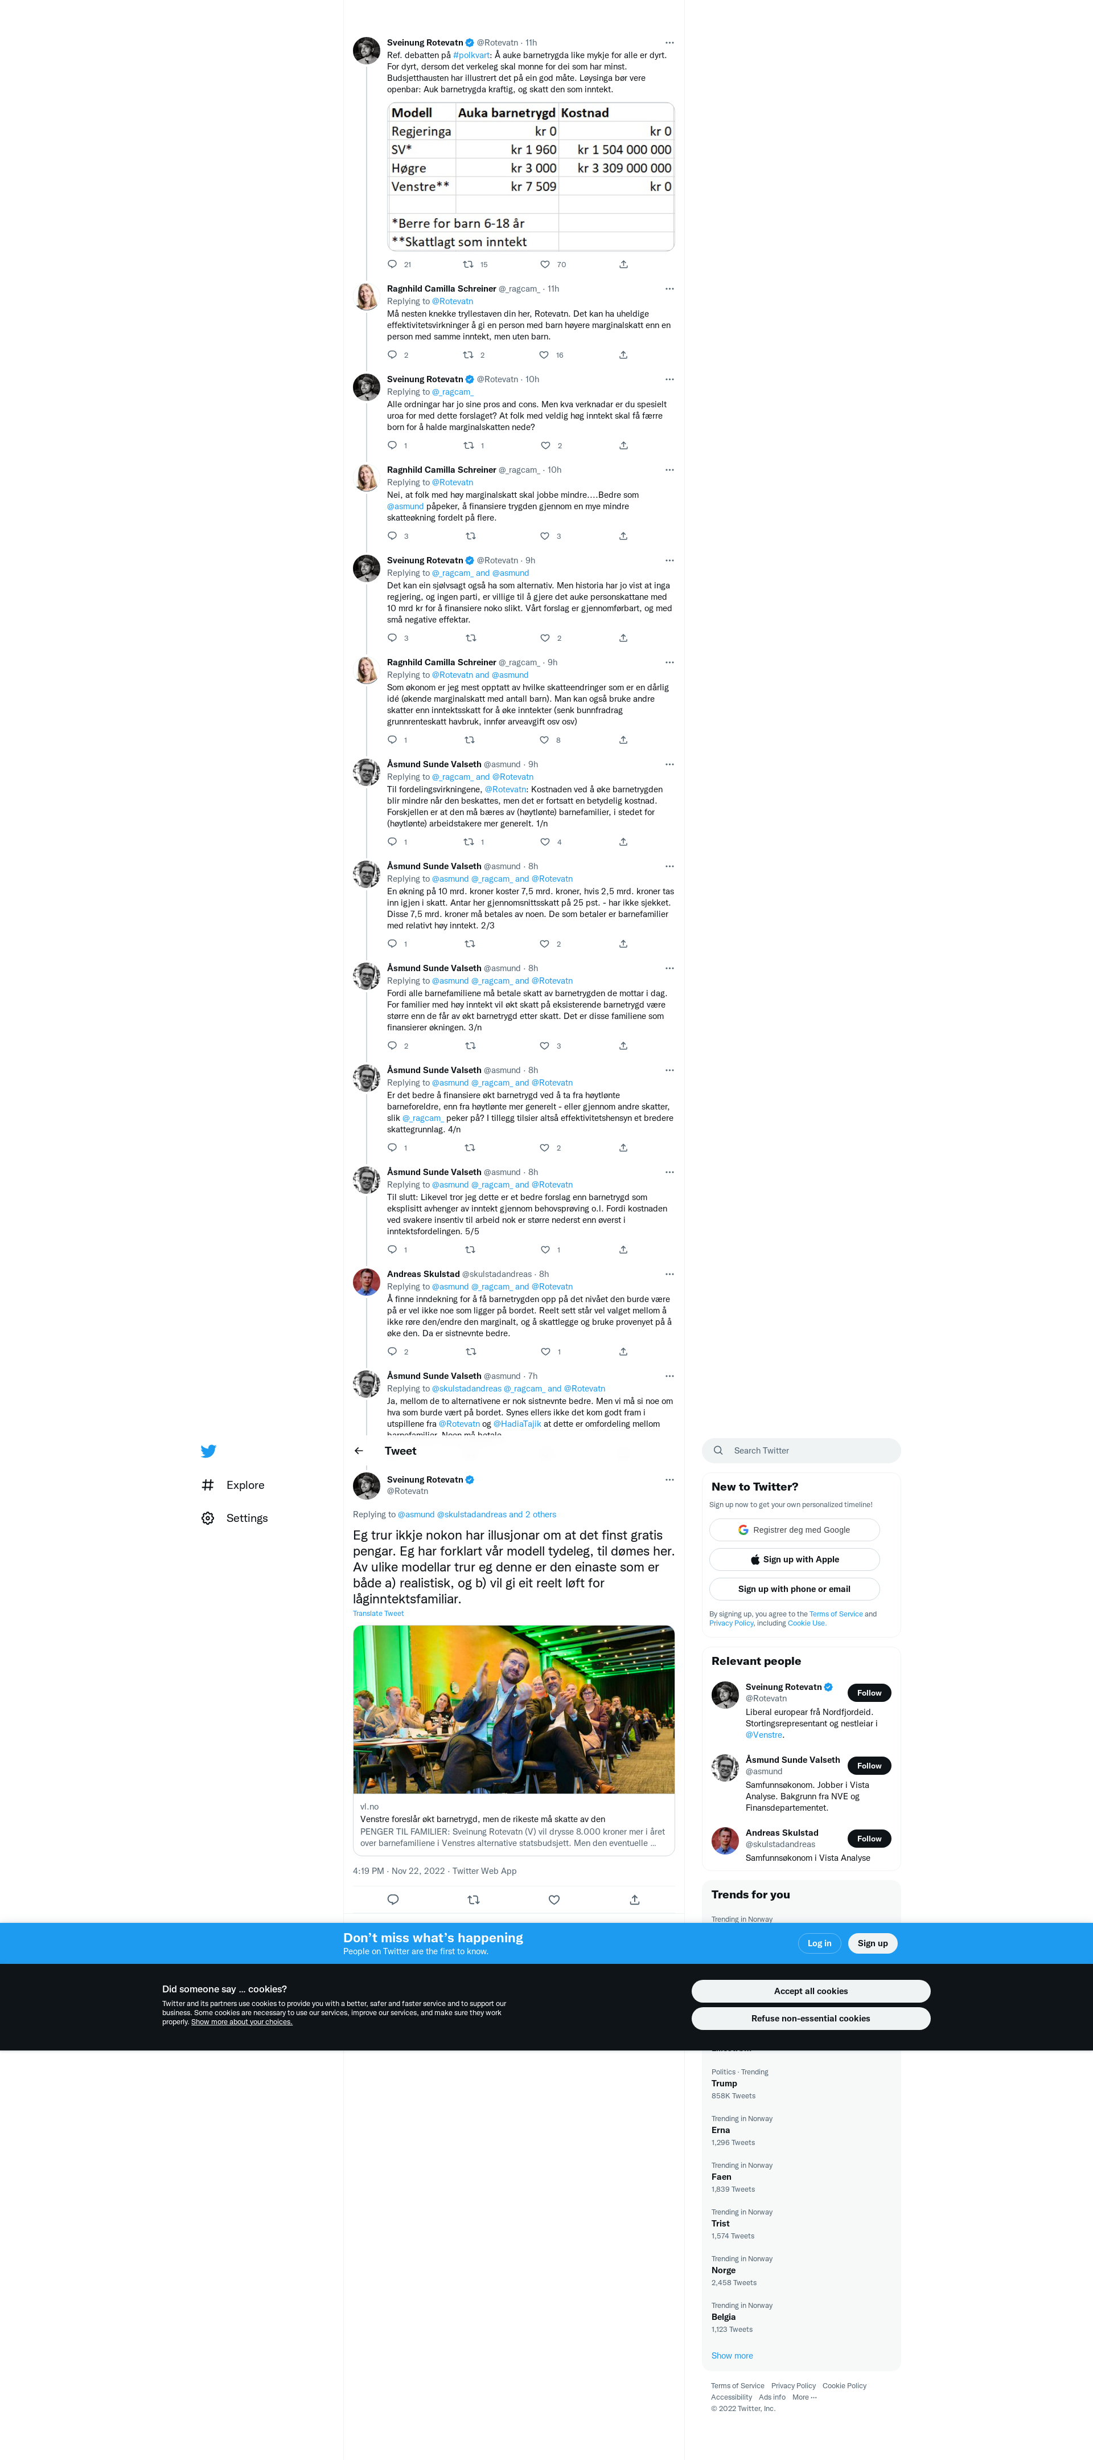Share the main tweet via share icon
Viewport: 1093px width, 2460px height.
tap(635, 1900)
